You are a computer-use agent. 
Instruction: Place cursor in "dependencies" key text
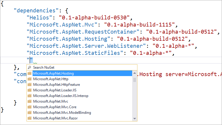pyautogui.click(x=36, y=11)
